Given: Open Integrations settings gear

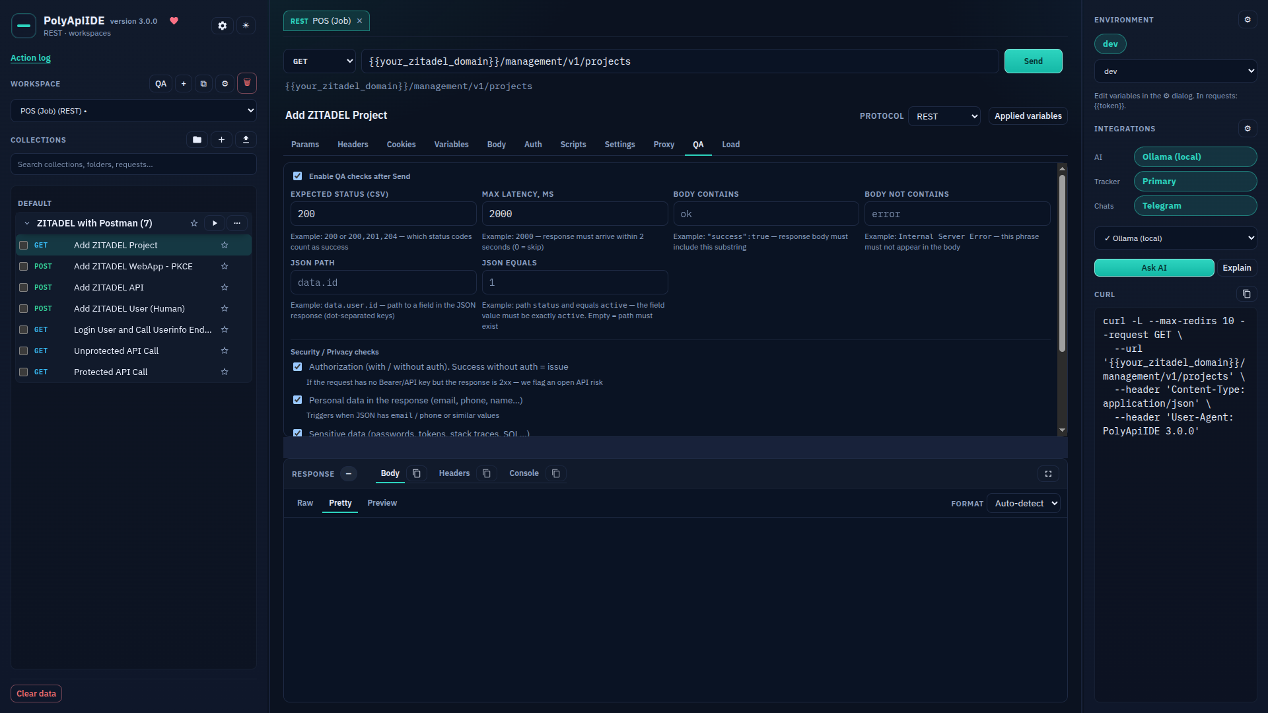Looking at the screenshot, I should 1248,129.
